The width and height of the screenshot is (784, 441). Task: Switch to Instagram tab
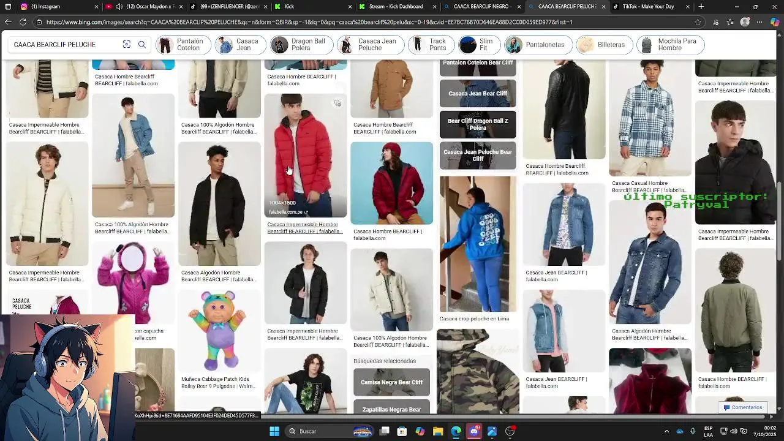60,7
